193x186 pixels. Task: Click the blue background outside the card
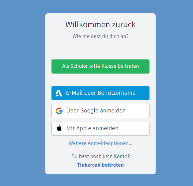[22, 92]
